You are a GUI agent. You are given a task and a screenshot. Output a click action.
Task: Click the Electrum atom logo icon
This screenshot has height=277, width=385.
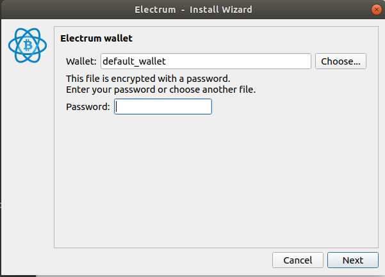point(28,45)
